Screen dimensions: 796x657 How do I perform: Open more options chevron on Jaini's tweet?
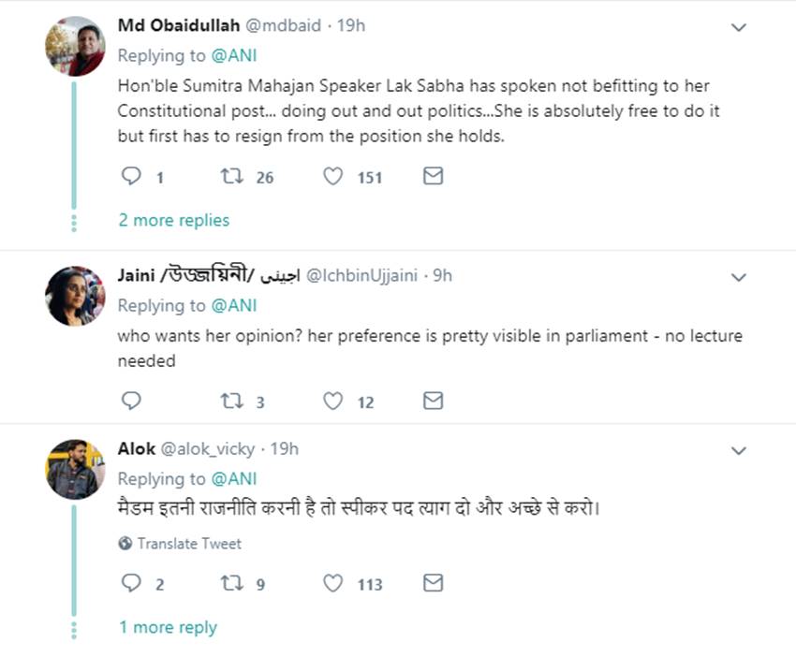(739, 277)
